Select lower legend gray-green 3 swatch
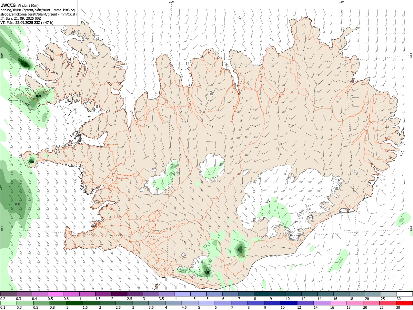The width and height of the screenshot is (413, 310). point(140,303)
